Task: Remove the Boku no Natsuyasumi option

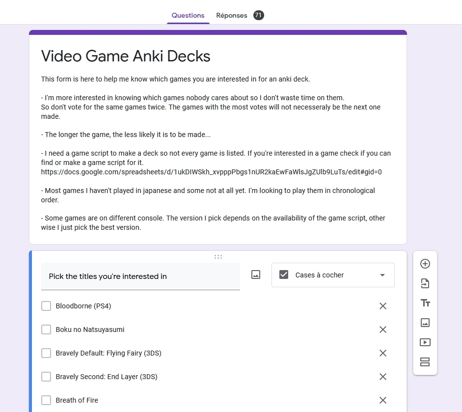Action: (383, 330)
